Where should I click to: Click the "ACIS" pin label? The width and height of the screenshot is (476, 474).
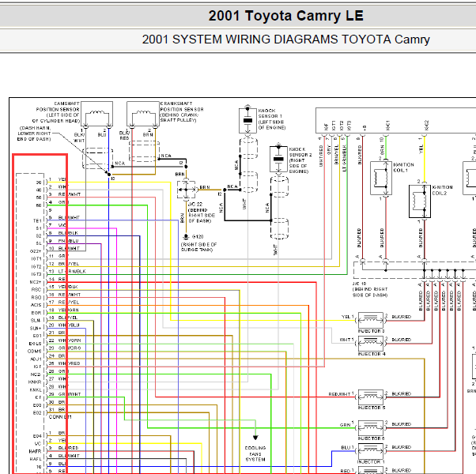tap(36, 305)
